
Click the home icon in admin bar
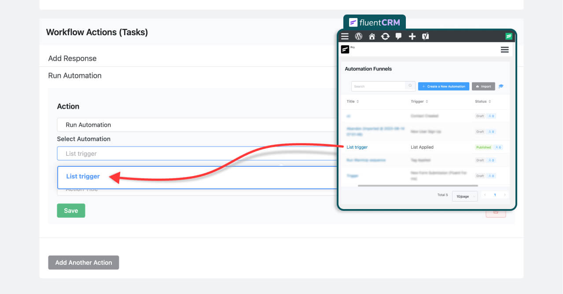372,36
